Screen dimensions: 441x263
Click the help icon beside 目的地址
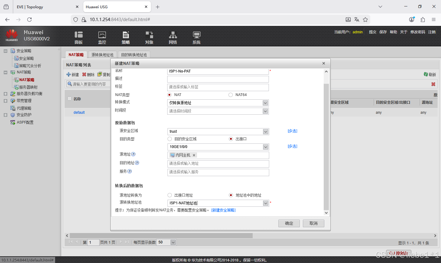137,163
